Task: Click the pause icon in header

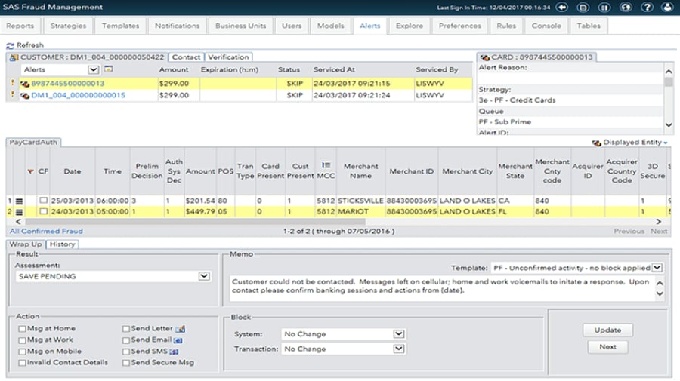Action: pyautogui.click(x=604, y=8)
